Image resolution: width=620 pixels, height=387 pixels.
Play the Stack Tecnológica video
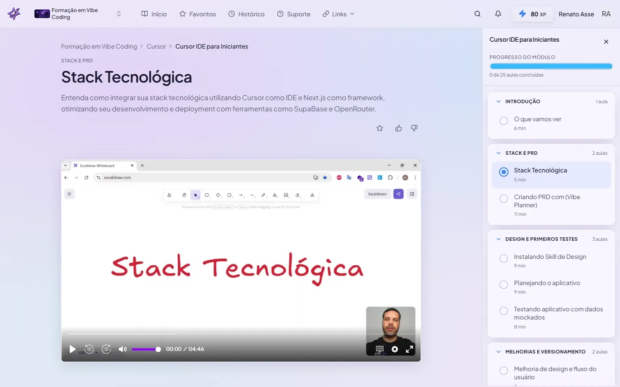pyautogui.click(x=73, y=349)
